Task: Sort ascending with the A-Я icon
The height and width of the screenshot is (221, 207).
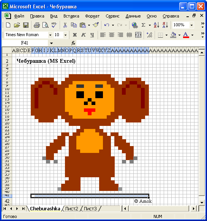Action: pos(156,25)
